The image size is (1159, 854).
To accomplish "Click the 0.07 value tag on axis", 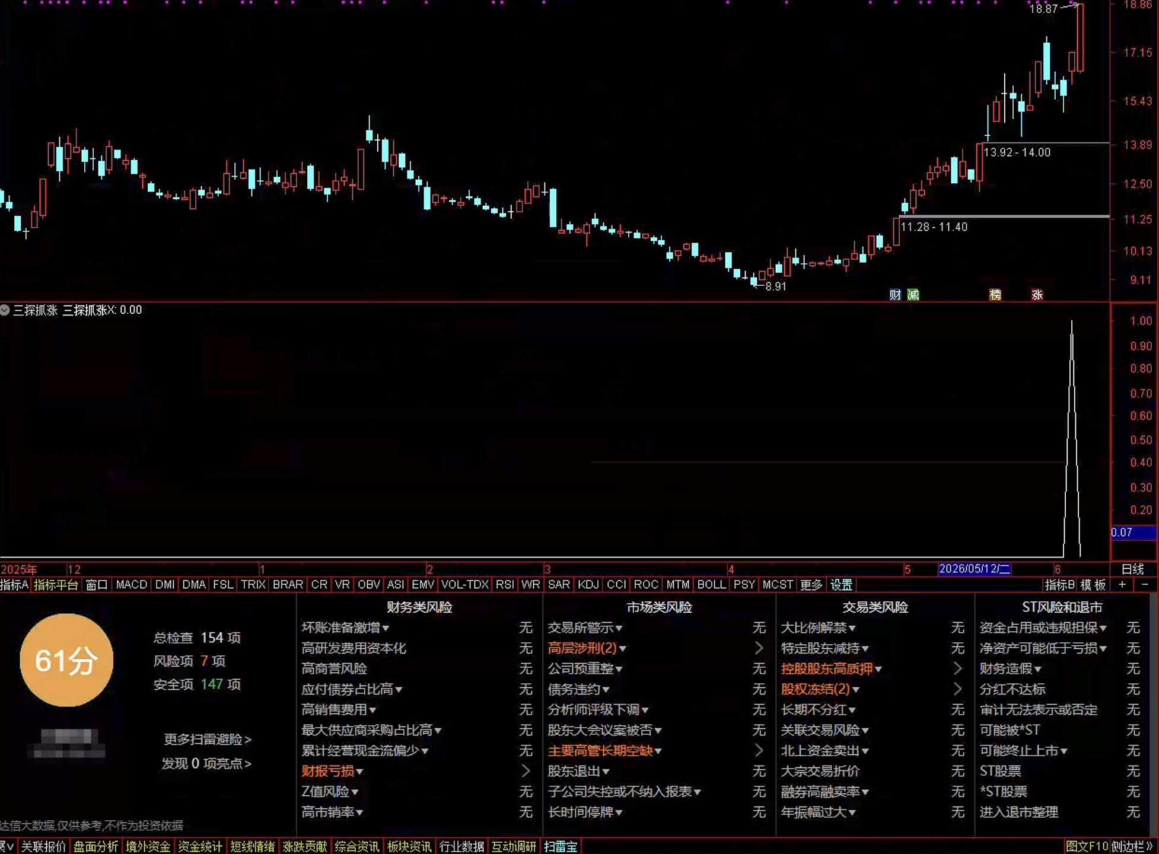I will tap(1133, 533).
